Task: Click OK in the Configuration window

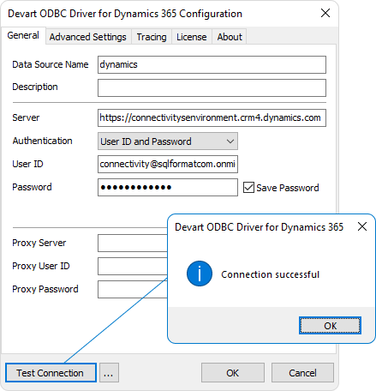Action: click(233, 373)
